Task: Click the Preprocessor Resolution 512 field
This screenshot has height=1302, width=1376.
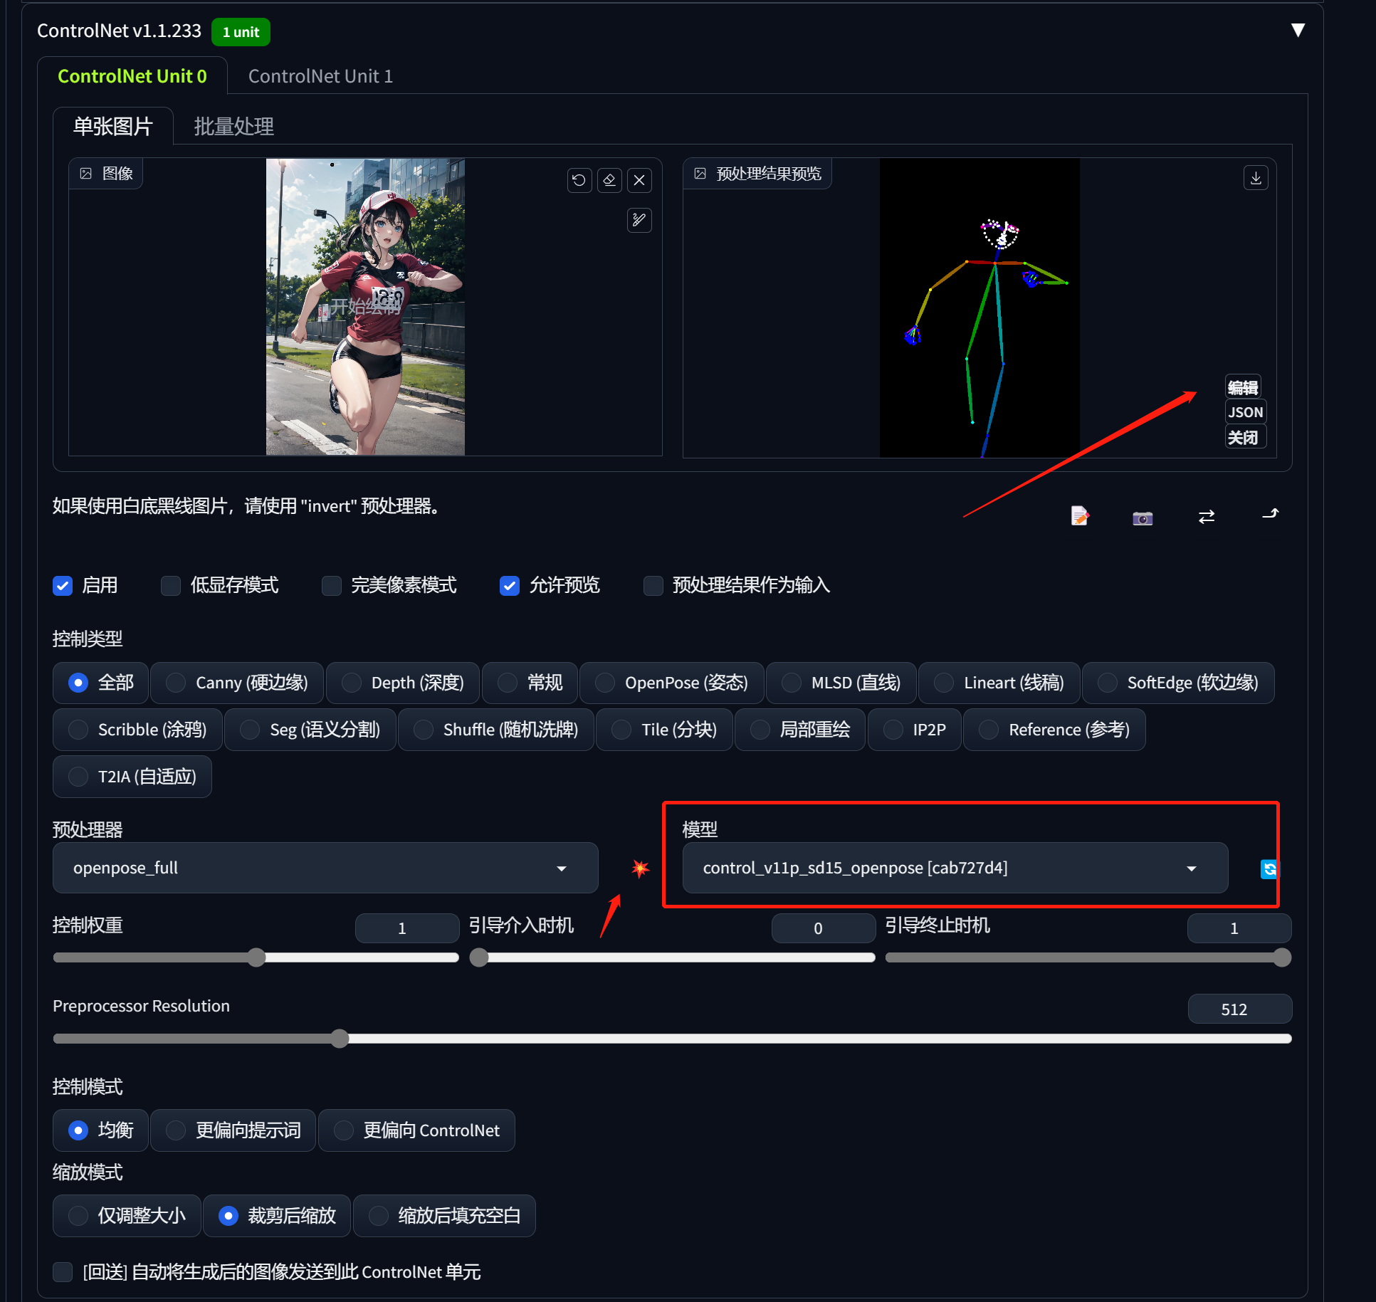Action: [x=1239, y=1009]
